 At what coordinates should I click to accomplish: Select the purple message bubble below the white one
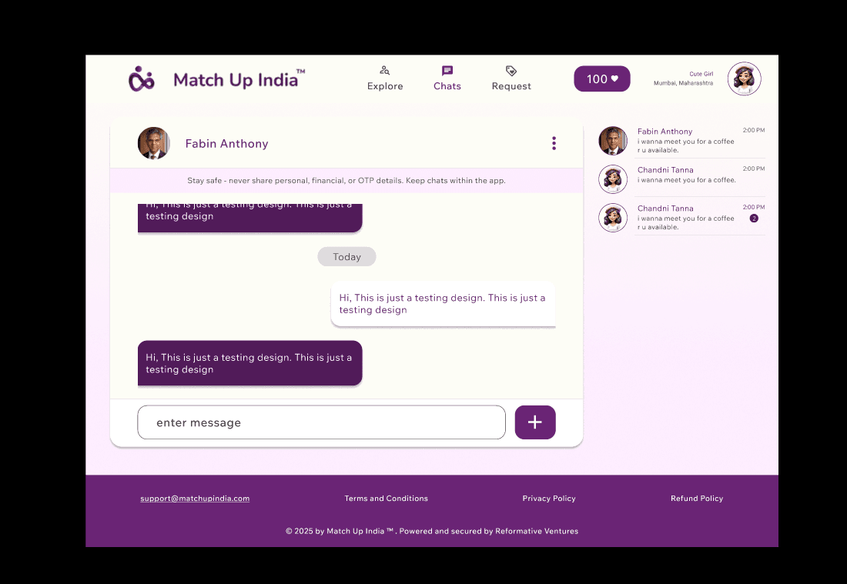point(250,363)
